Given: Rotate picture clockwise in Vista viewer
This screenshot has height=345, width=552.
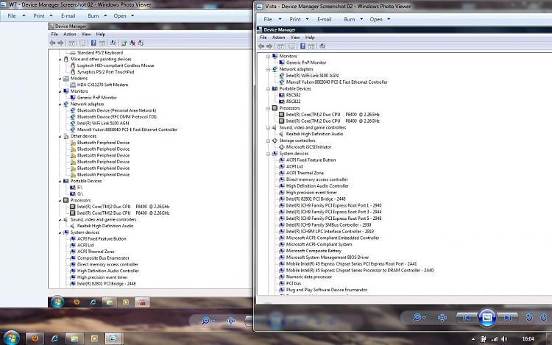Looking at the screenshot, I should pos(544,318).
